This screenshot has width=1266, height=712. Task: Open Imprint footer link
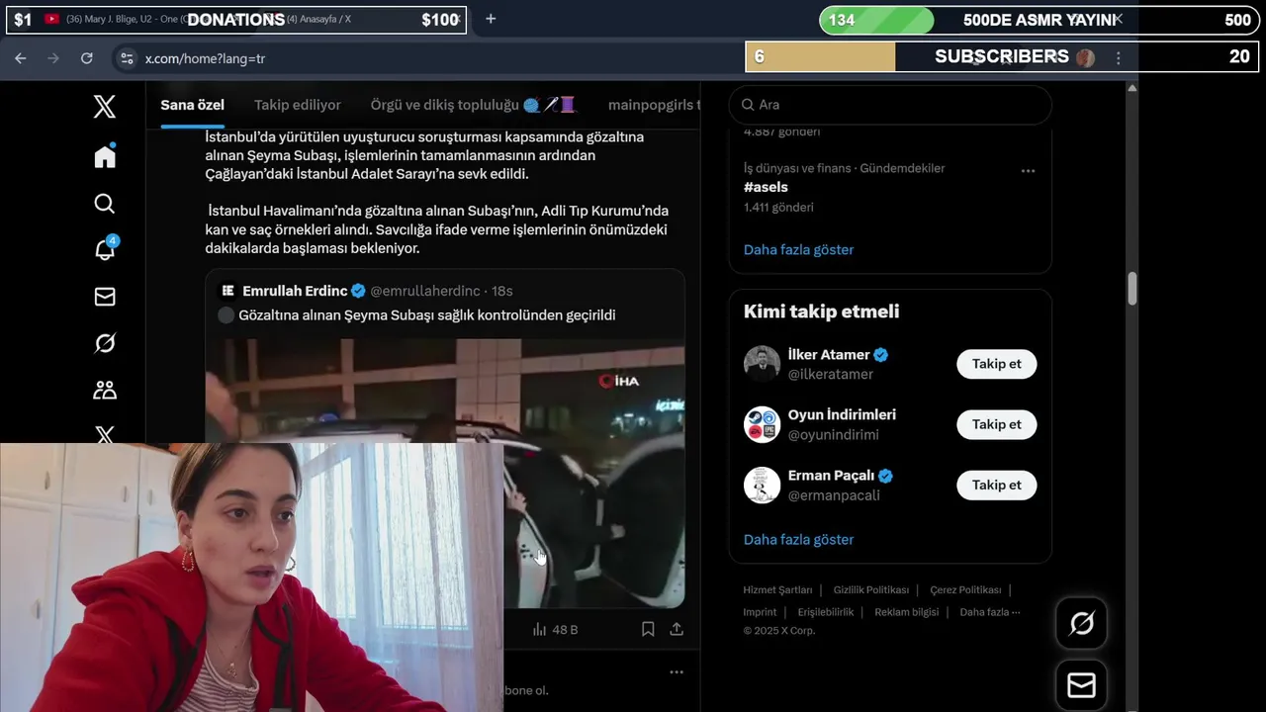pyautogui.click(x=760, y=612)
